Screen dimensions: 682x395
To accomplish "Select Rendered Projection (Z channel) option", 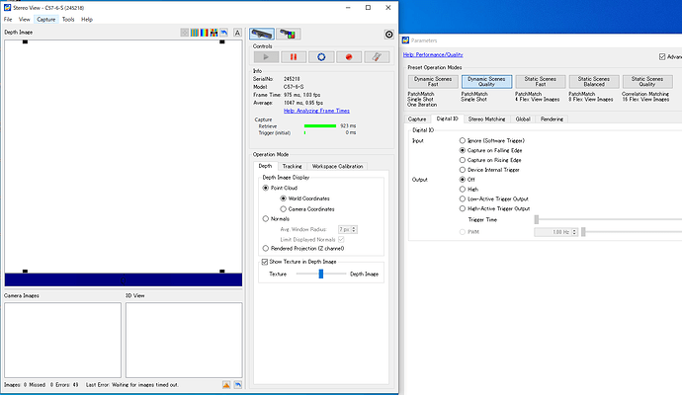I will click(x=265, y=249).
